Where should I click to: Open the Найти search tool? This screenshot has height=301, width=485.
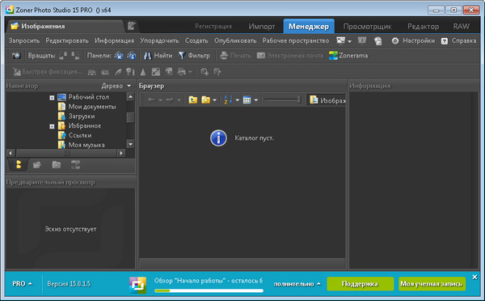[x=158, y=56]
